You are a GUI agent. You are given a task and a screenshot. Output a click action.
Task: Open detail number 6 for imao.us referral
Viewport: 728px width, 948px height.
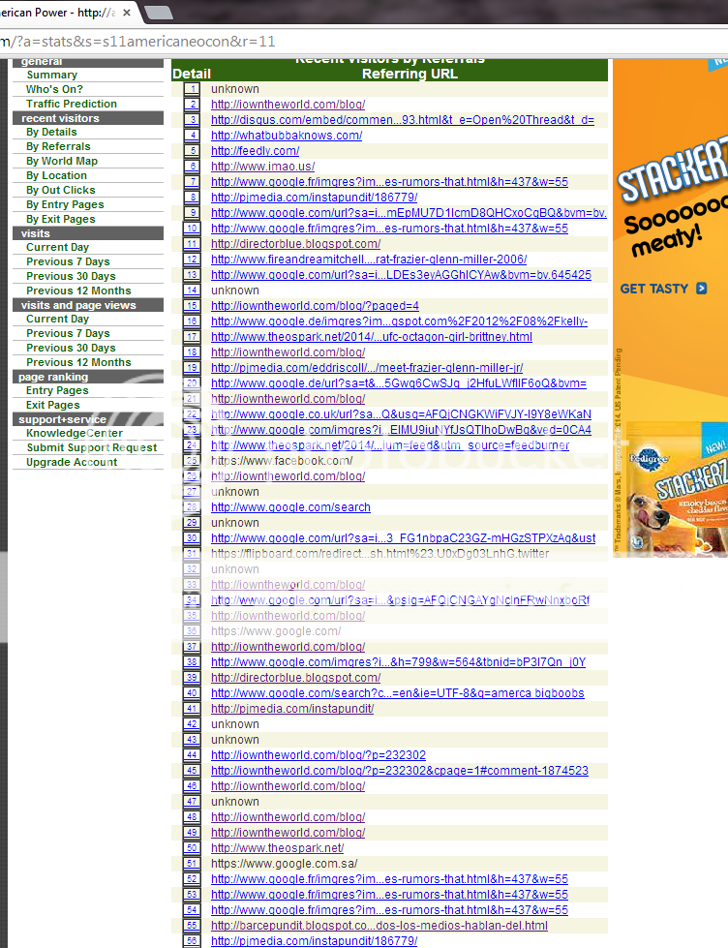[x=193, y=167]
